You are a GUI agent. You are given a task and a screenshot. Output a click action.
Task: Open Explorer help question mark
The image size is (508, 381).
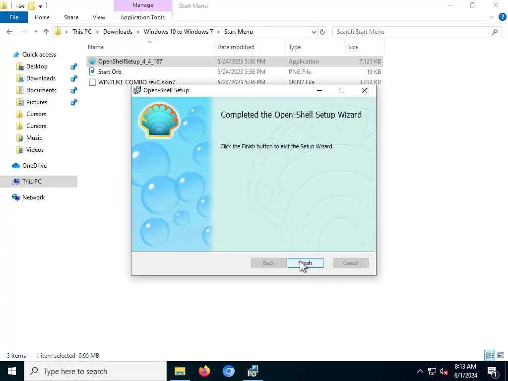click(x=502, y=17)
